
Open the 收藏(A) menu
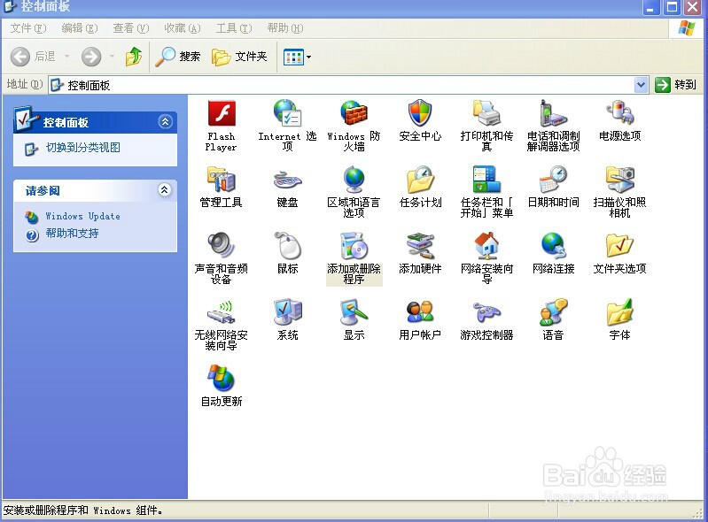click(x=183, y=28)
